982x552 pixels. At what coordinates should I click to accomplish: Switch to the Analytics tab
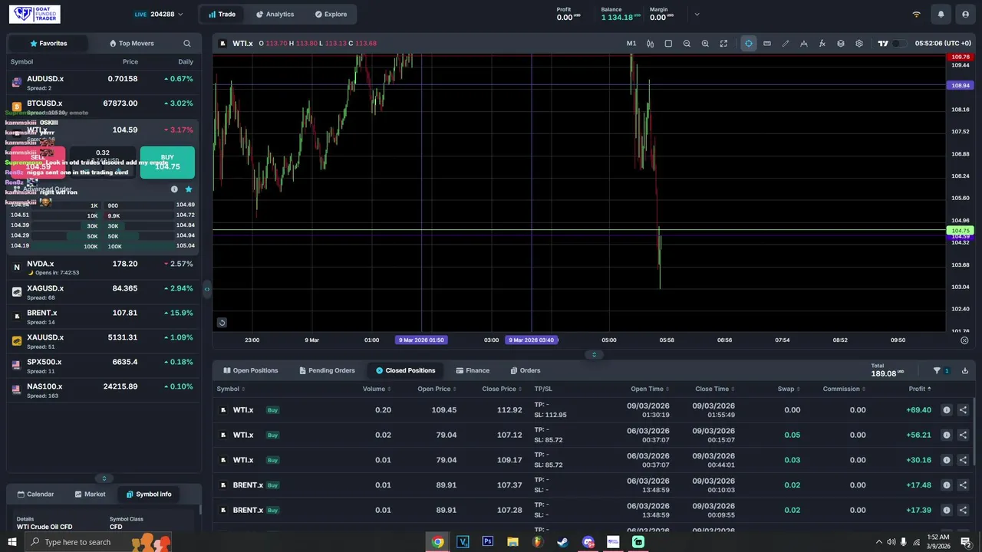point(275,15)
